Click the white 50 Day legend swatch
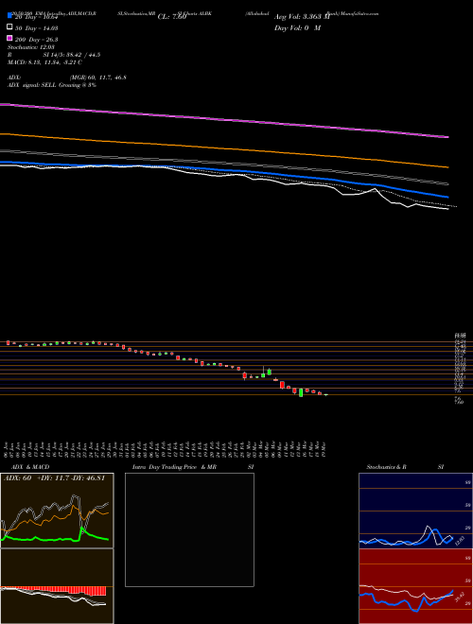Image resolution: width=473 pixels, height=624 pixels. (x=9, y=27)
